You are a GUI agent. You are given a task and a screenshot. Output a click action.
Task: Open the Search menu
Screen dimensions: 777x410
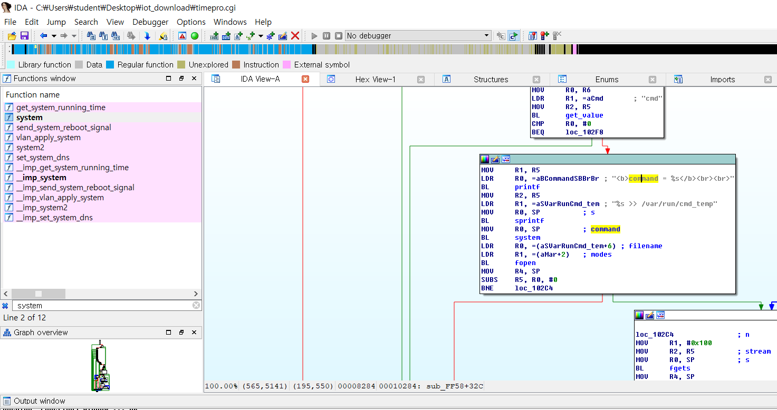(86, 22)
